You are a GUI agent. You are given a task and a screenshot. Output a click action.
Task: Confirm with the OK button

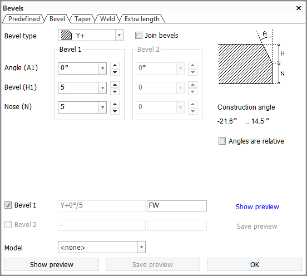tap(255, 264)
